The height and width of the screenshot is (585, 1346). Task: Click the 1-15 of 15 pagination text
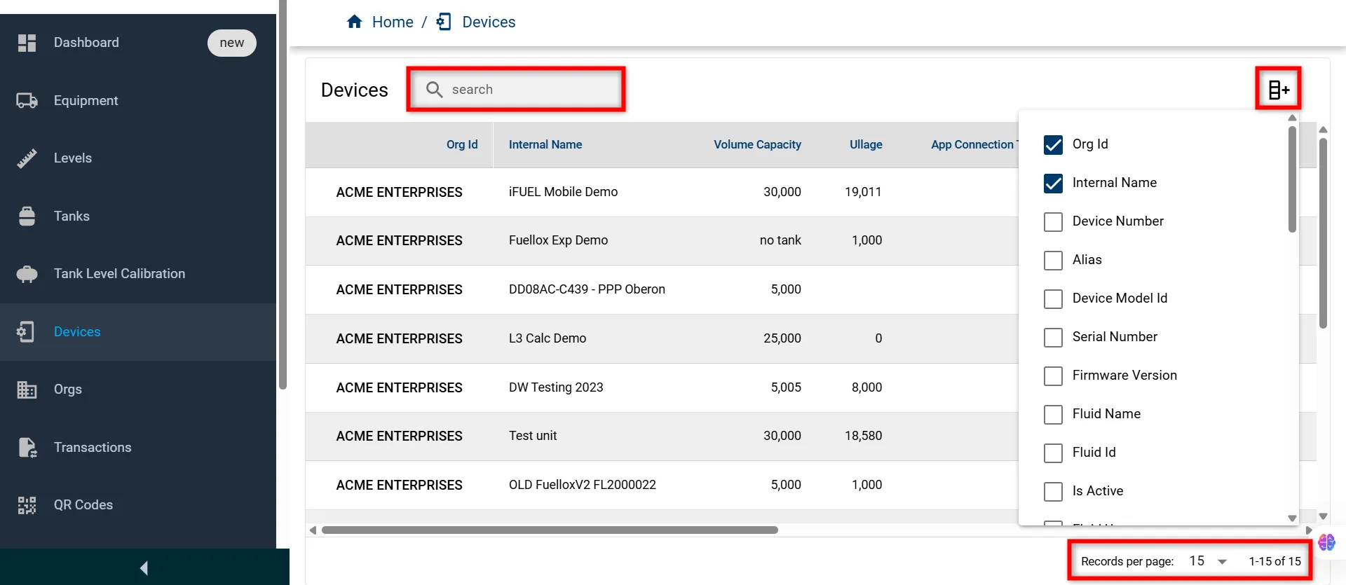(1274, 561)
